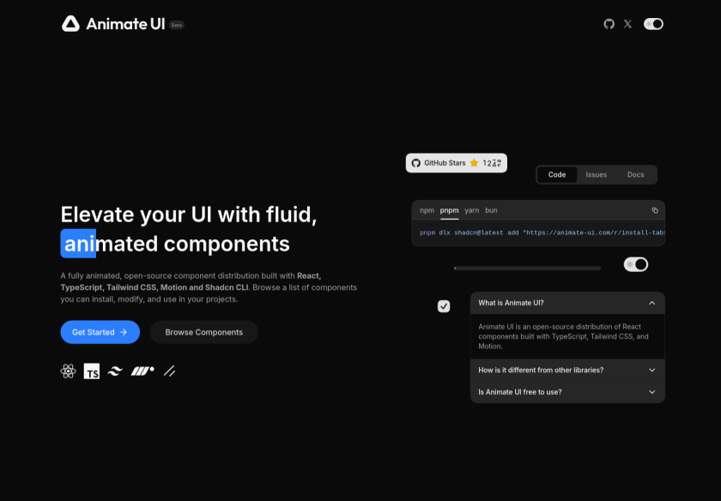Toggle the theme switch in header

[653, 24]
